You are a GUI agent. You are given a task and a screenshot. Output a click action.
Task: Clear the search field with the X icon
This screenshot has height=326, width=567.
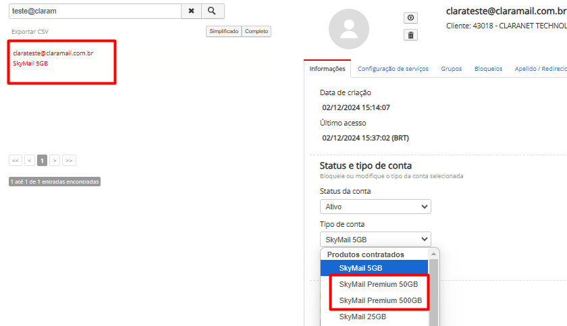pyautogui.click(x=191, y=11)
